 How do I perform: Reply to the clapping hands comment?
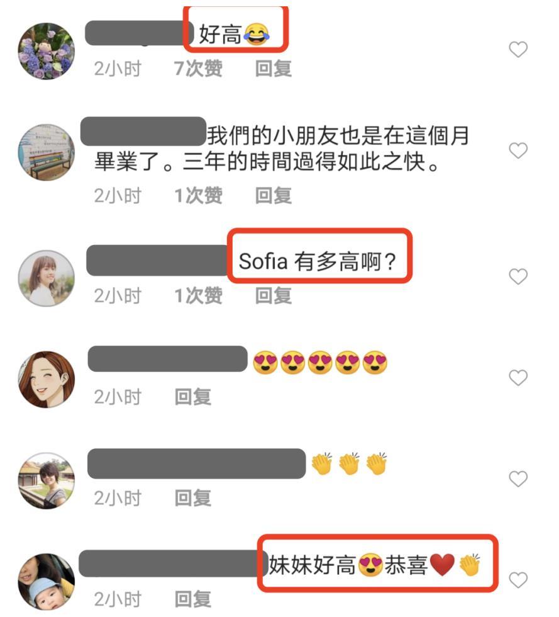pyautogui.click(x=192, y=498)
